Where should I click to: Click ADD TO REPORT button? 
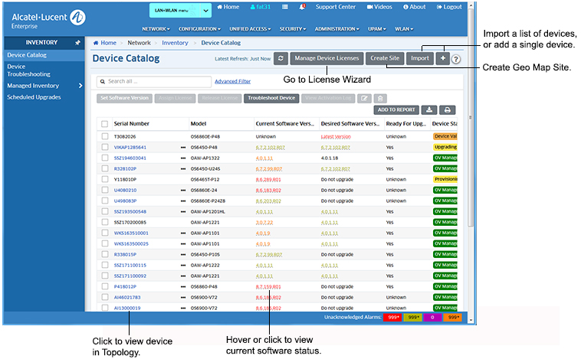point(396,110)
